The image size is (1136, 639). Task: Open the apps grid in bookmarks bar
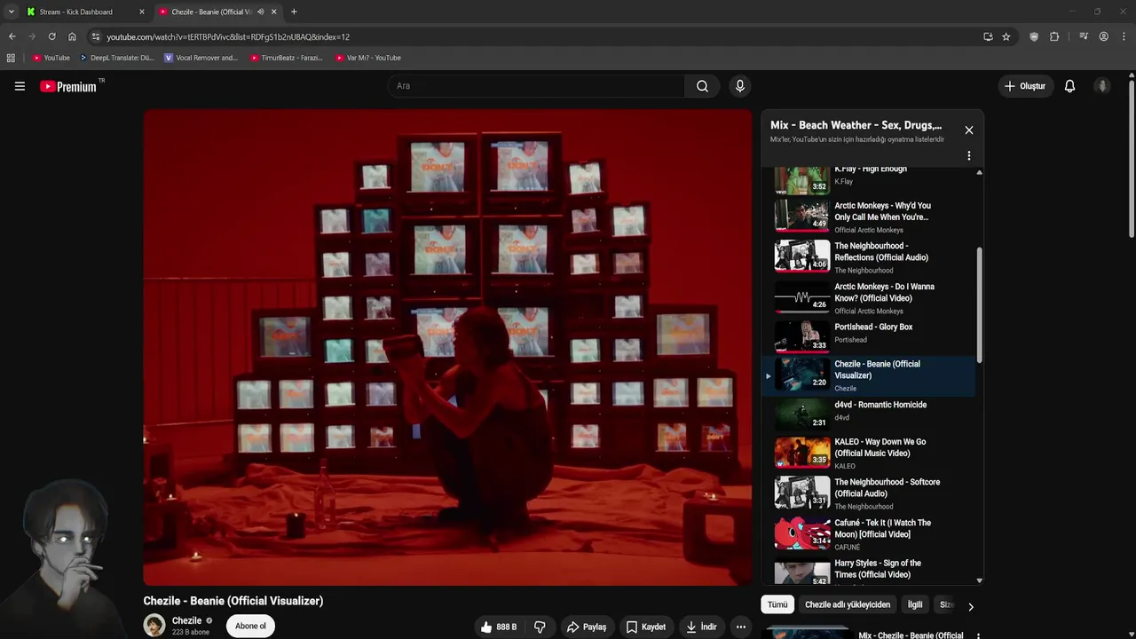click(x=11, y=58)
